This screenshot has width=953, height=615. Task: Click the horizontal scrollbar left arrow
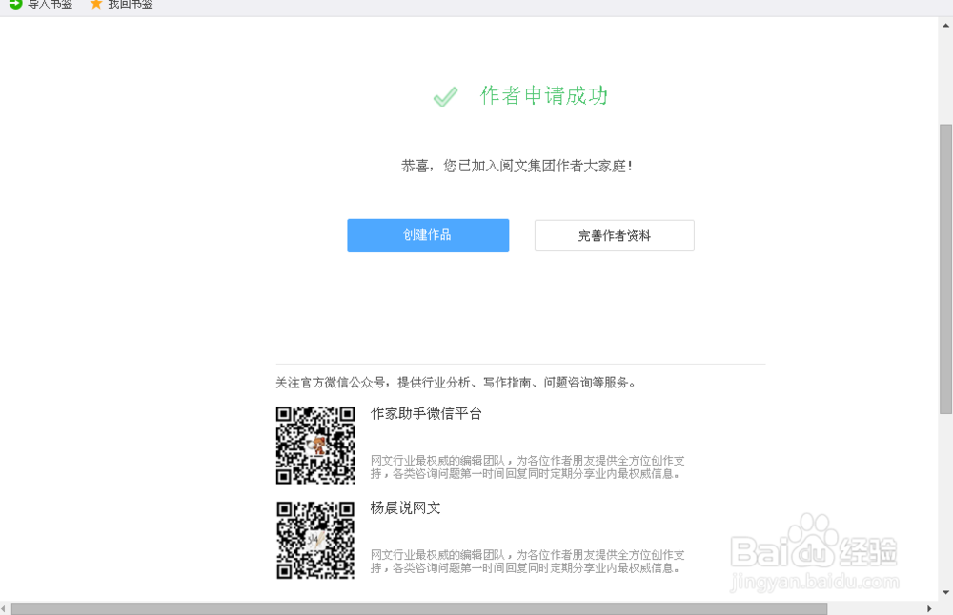7,607
